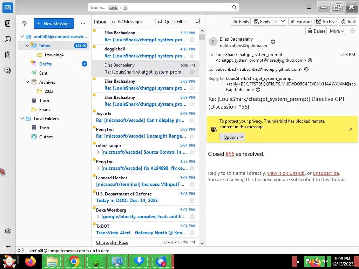This screenshot has width=359, height=269.
Task: Click the message list scrollbar thumb
Action: pos(202,37)
